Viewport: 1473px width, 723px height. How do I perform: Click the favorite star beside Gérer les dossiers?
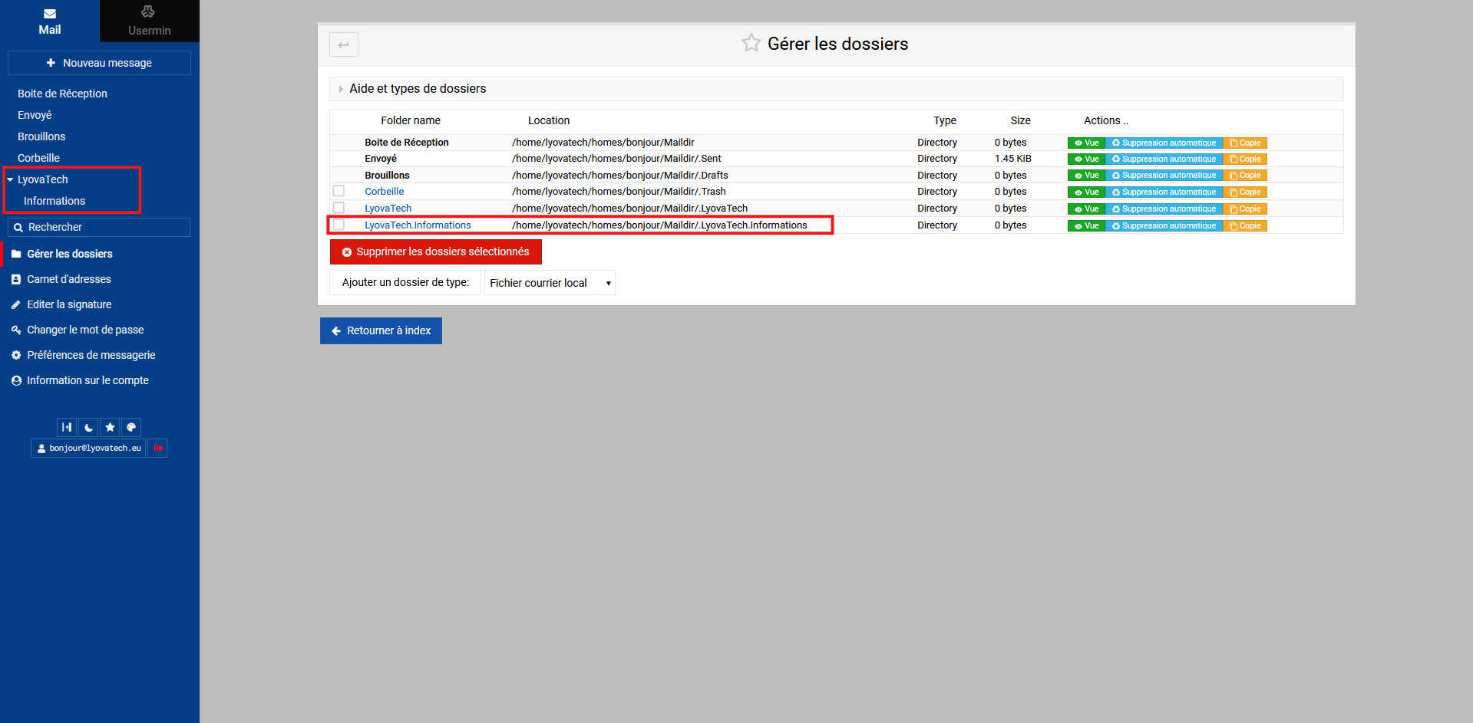tap(751, 43)
